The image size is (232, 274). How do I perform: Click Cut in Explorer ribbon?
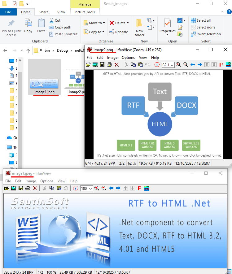[x=55, y=20]
